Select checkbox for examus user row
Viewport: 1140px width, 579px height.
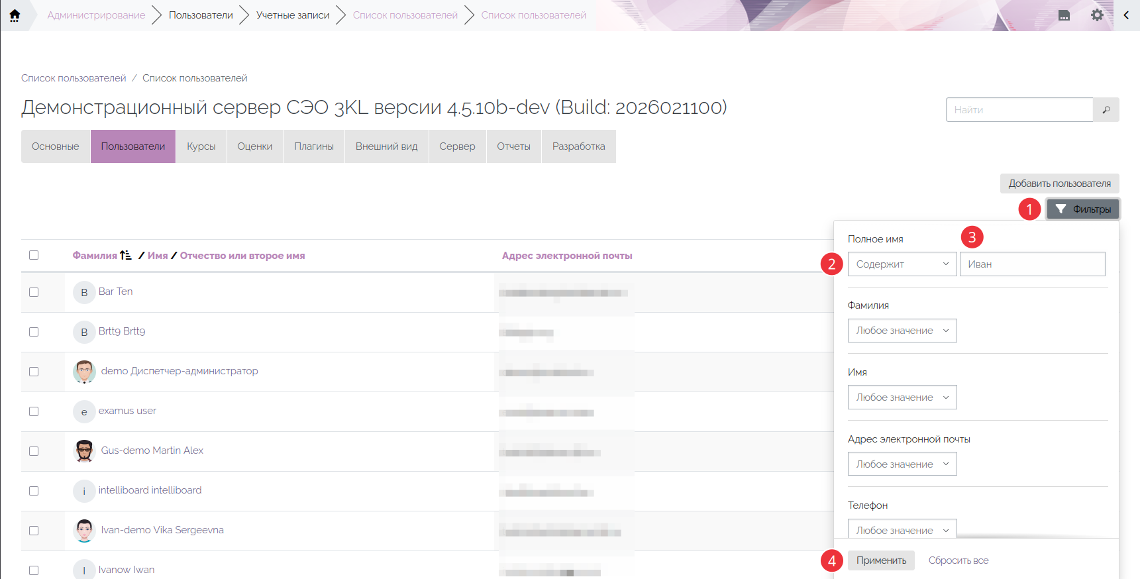(34, 411)
